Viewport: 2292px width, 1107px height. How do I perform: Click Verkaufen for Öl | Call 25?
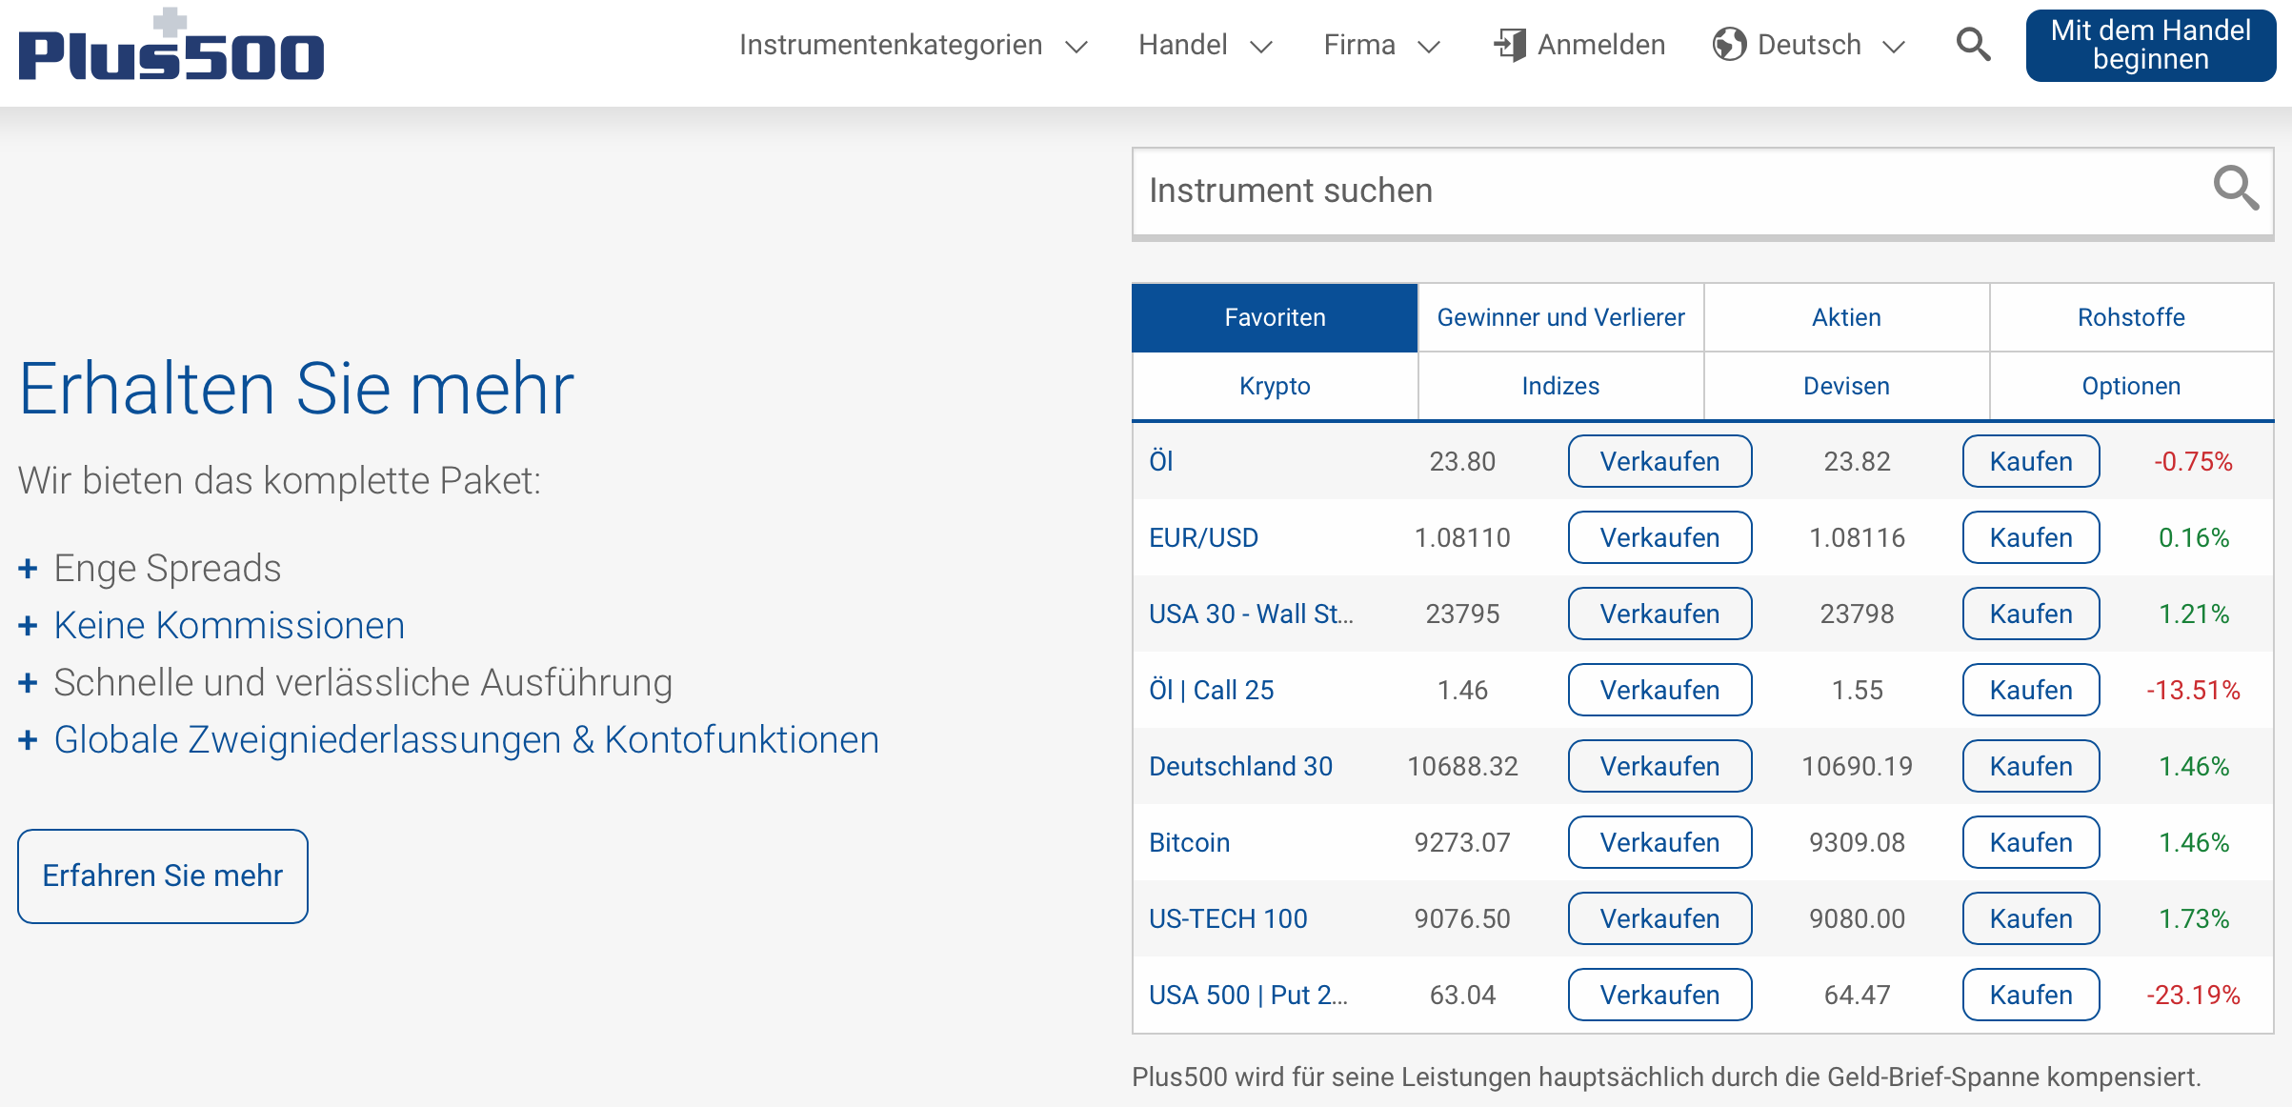1659,690
